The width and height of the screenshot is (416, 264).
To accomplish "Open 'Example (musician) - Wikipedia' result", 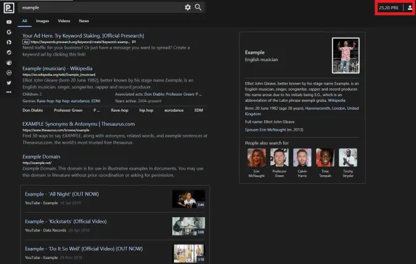I will 57,68.
